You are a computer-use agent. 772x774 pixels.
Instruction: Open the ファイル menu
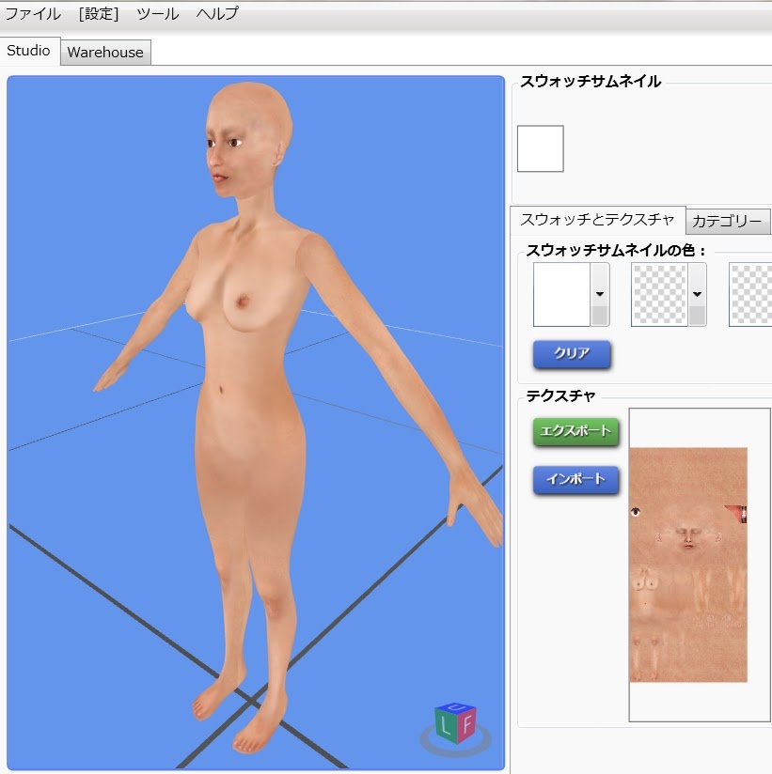pos(33,14)
